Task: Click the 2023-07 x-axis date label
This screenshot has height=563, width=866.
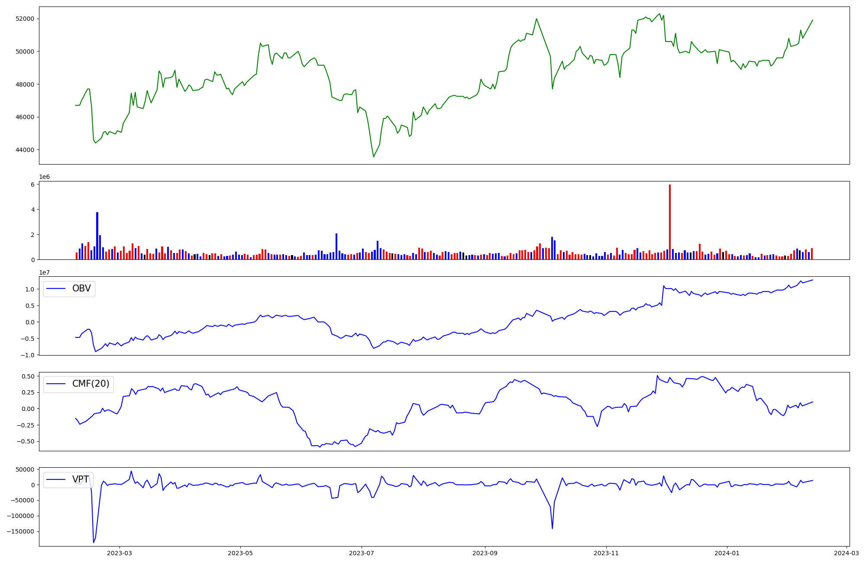Action: pyautogui.click(x=362, y=553)
